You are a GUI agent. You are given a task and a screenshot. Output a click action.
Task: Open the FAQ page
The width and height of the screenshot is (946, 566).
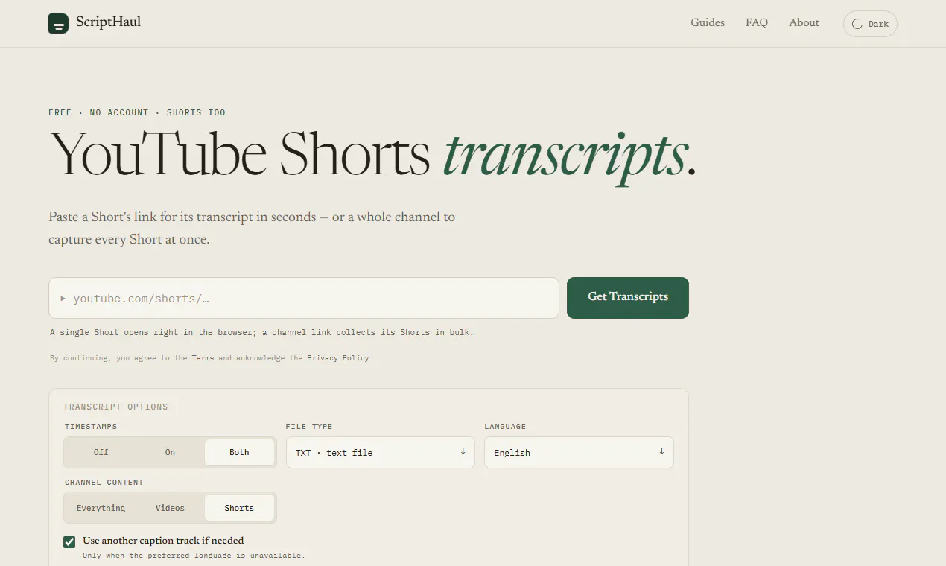coord(757,22)
